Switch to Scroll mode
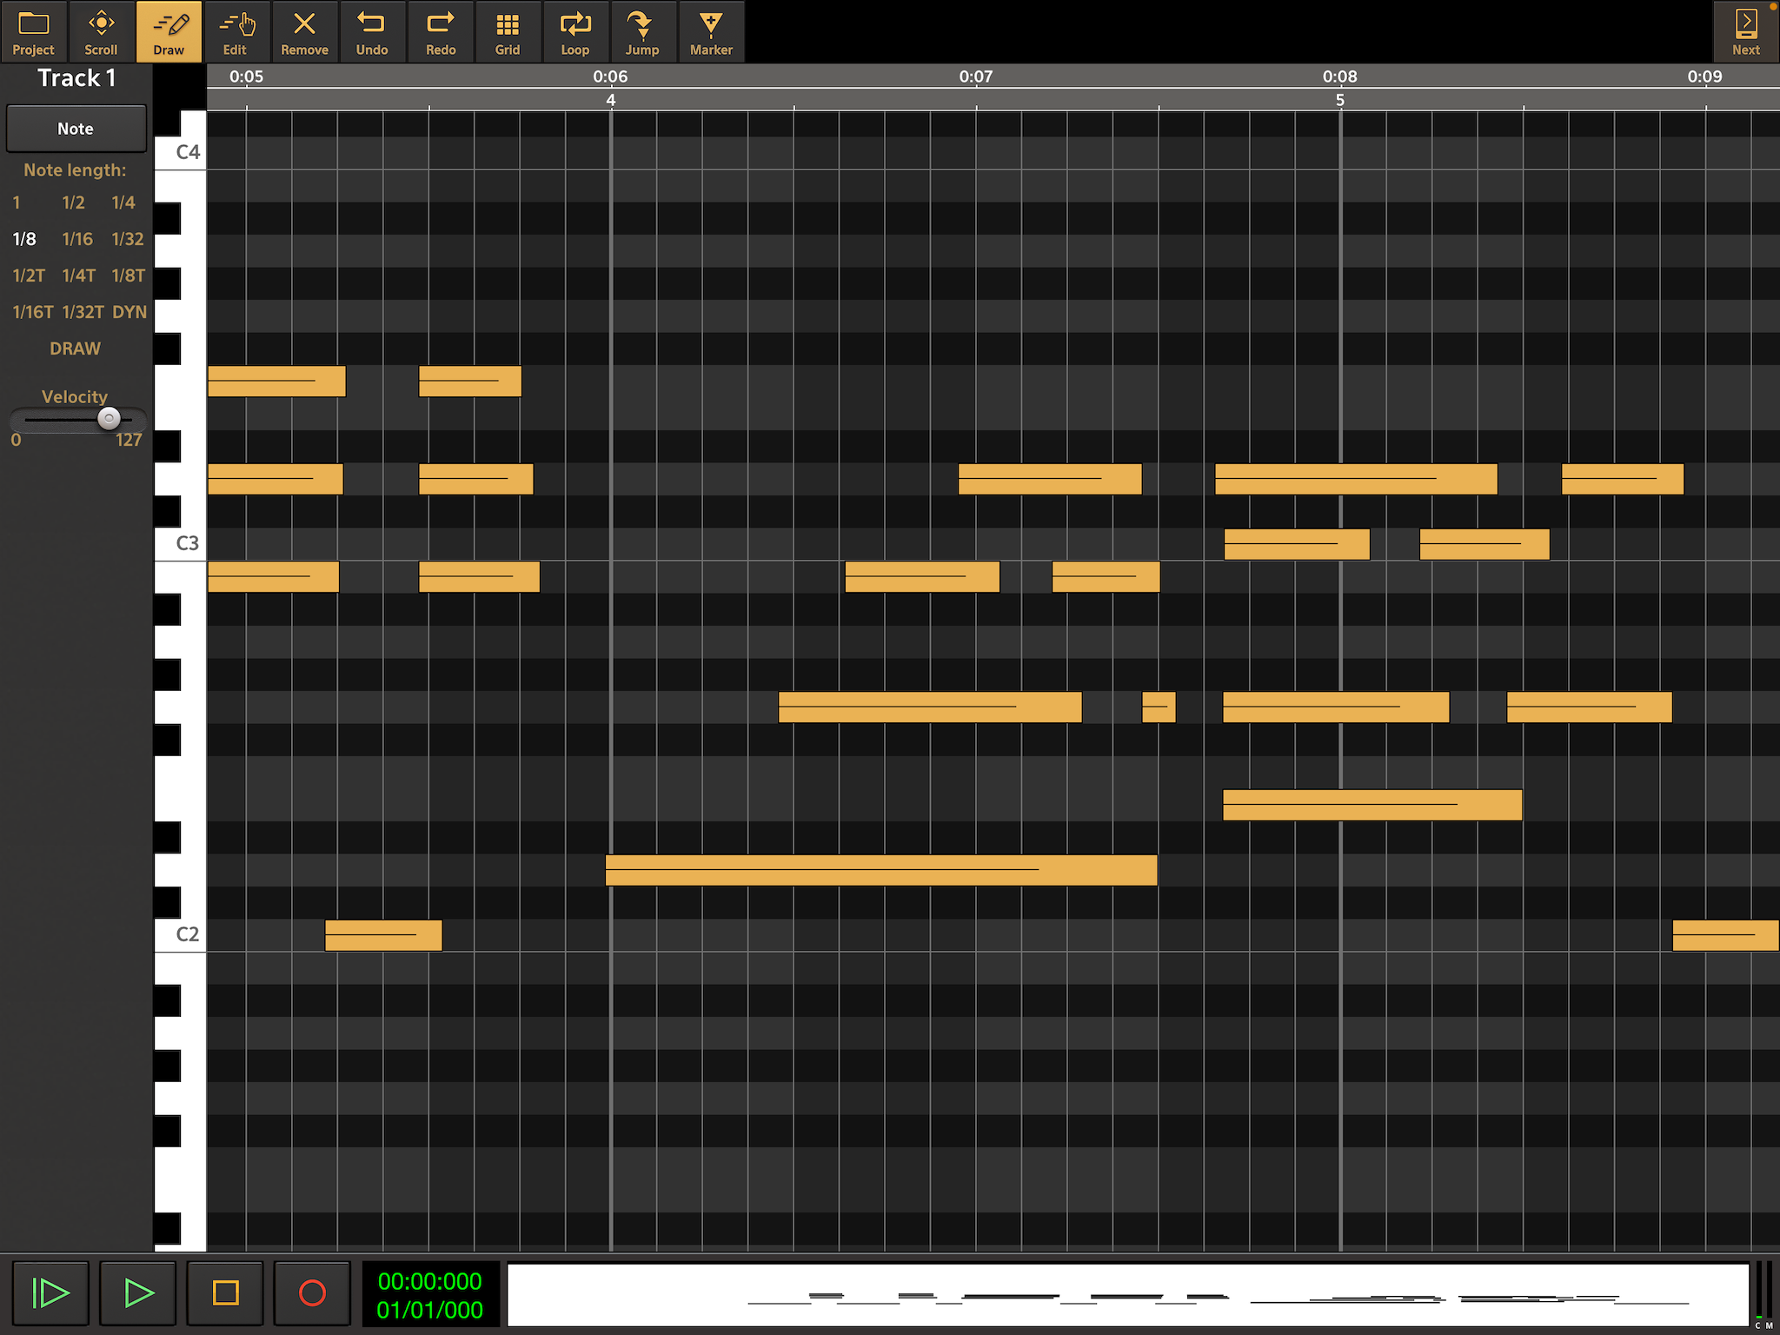The width and height of the screenshot is (1780, 1335). 101,32
